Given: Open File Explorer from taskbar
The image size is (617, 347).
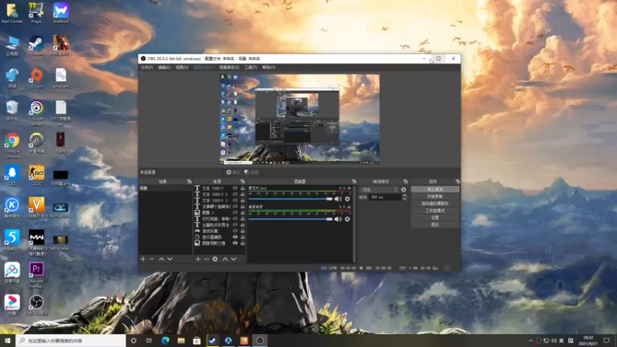Looking at the screenshot, I should click(181, 340).
